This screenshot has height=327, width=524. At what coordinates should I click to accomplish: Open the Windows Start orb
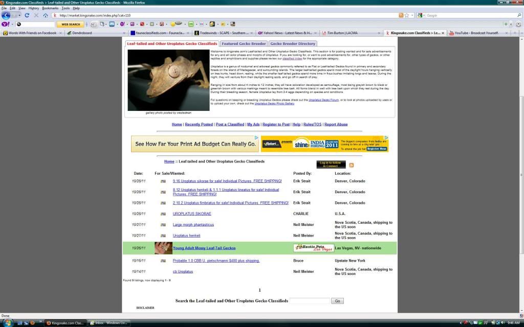[x=7, y=323]
